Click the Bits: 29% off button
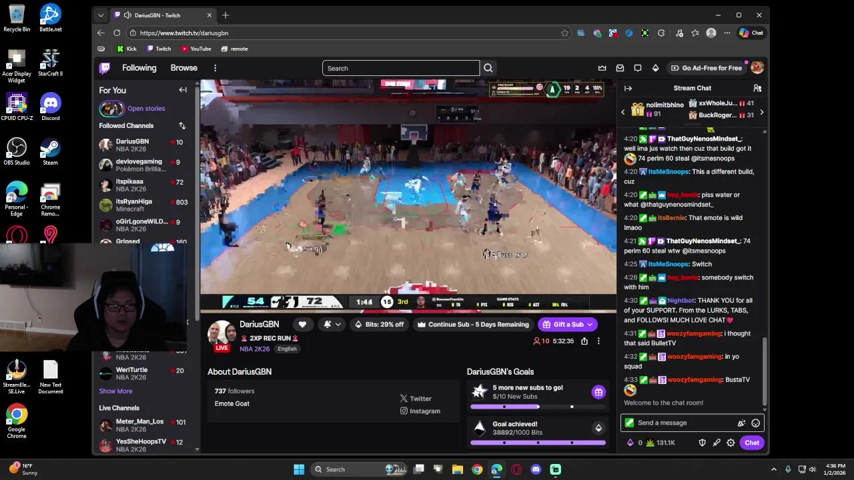 click(x=379, y=325)
